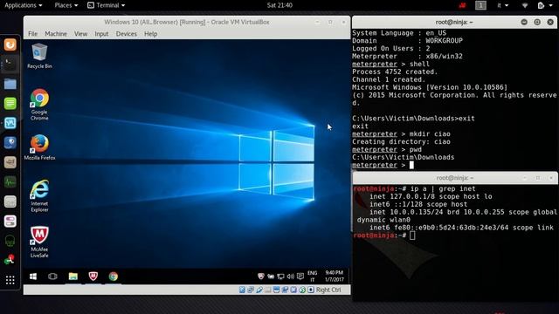This screenshot has height=314, width=559.
Task: Open the VirtualBox File menu
Action: click(33, 34)
